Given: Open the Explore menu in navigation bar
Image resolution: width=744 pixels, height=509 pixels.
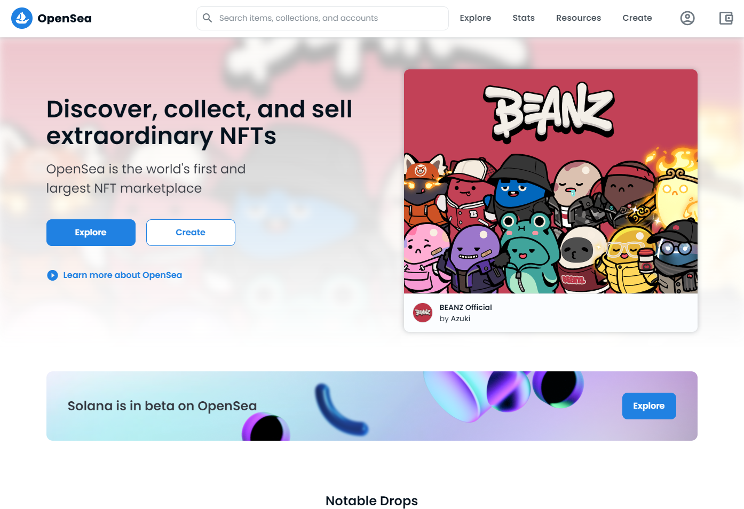Looking at the screenshot, I should [475, 18].
